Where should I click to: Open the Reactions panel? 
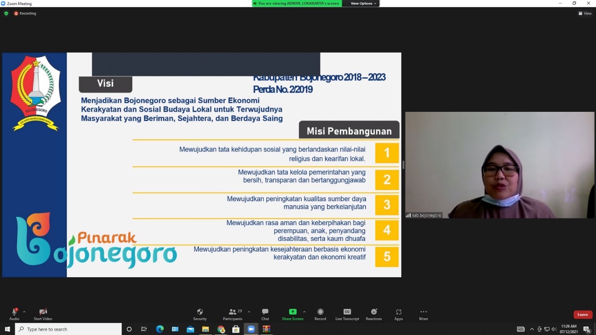[x=373, y=313]
